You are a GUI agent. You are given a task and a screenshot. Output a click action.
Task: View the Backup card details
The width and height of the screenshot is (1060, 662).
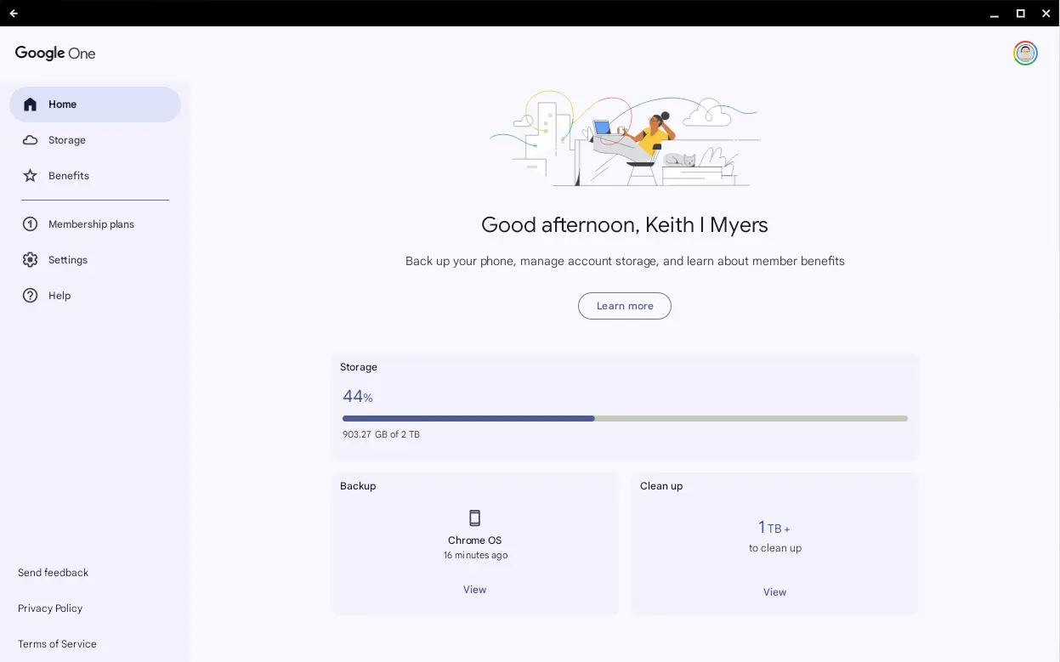(474, 590)
